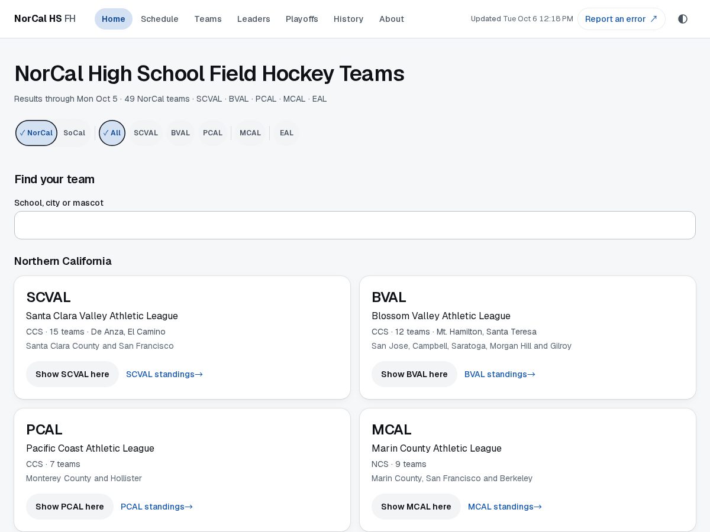Click the Show PCAL here button

coord(70,507)
